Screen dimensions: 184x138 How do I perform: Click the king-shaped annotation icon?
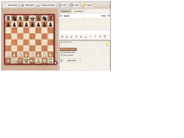click(x=67, y=36)
